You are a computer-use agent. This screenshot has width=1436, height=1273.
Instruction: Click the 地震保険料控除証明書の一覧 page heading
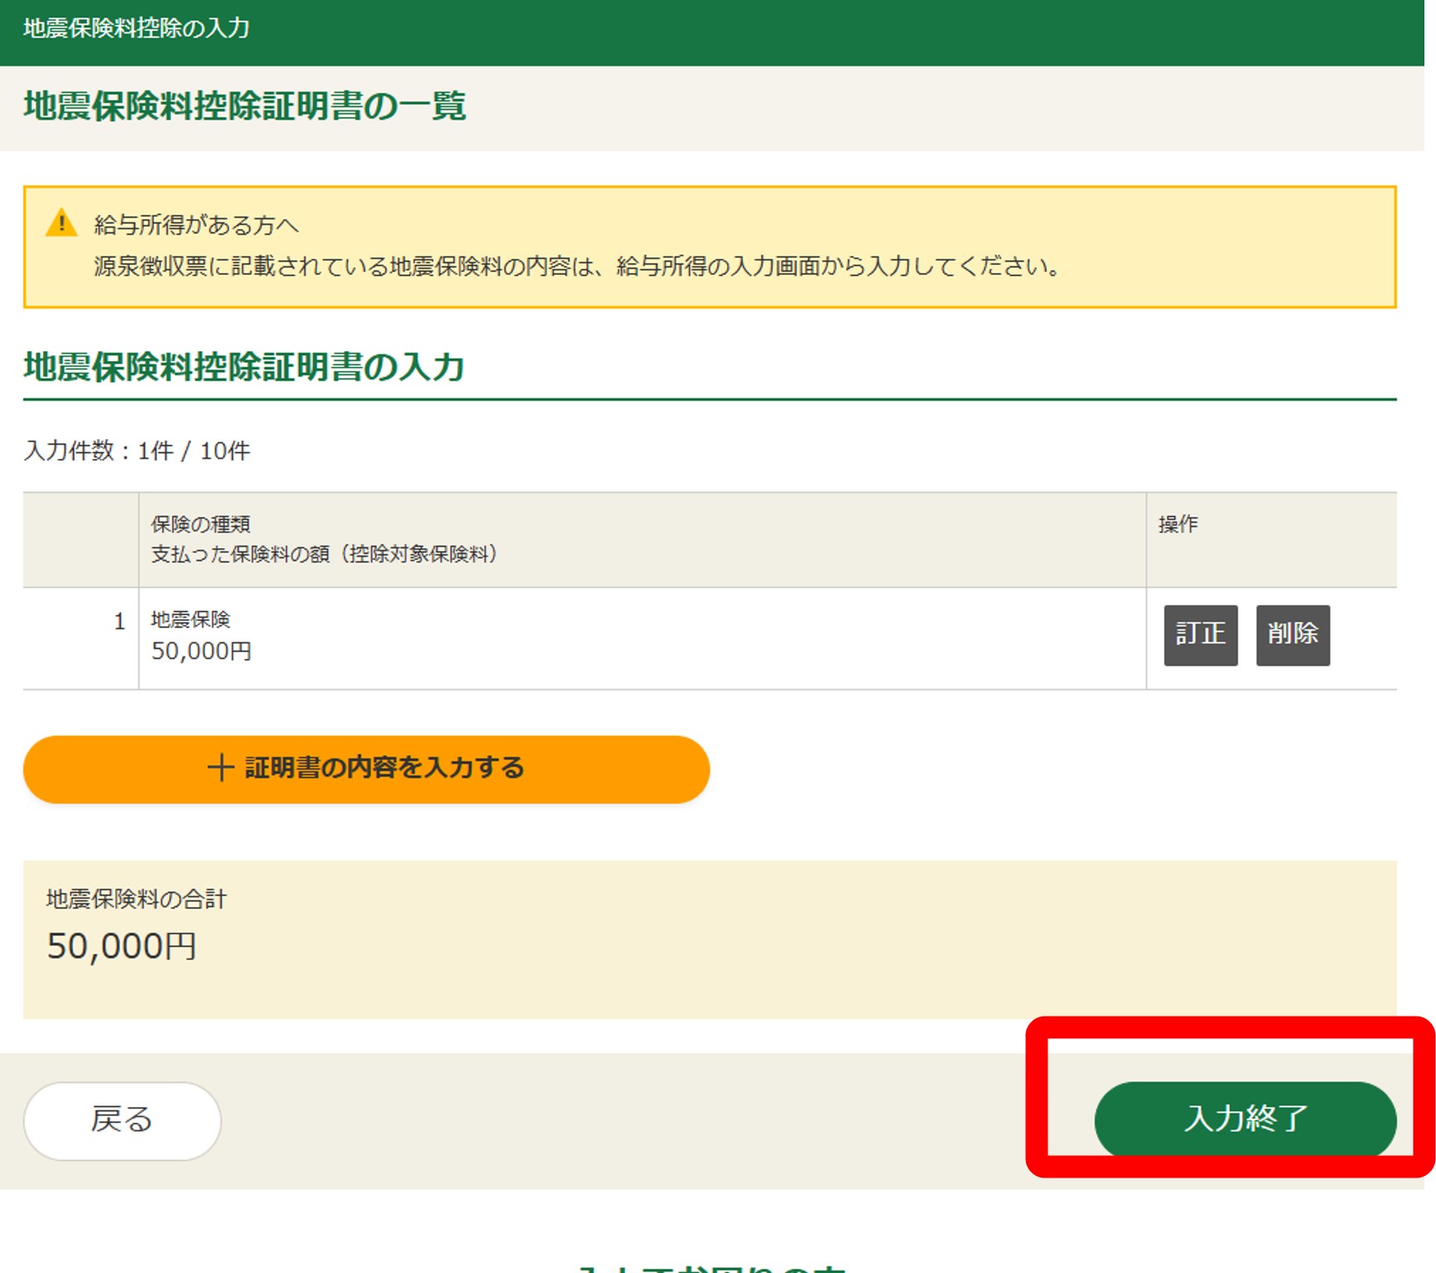click(x=244, y=106)
